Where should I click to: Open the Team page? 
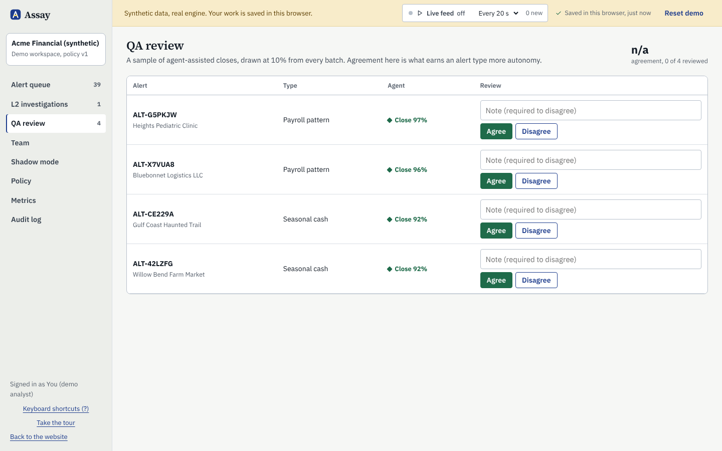pyautogui.click(x=56, y=143)
